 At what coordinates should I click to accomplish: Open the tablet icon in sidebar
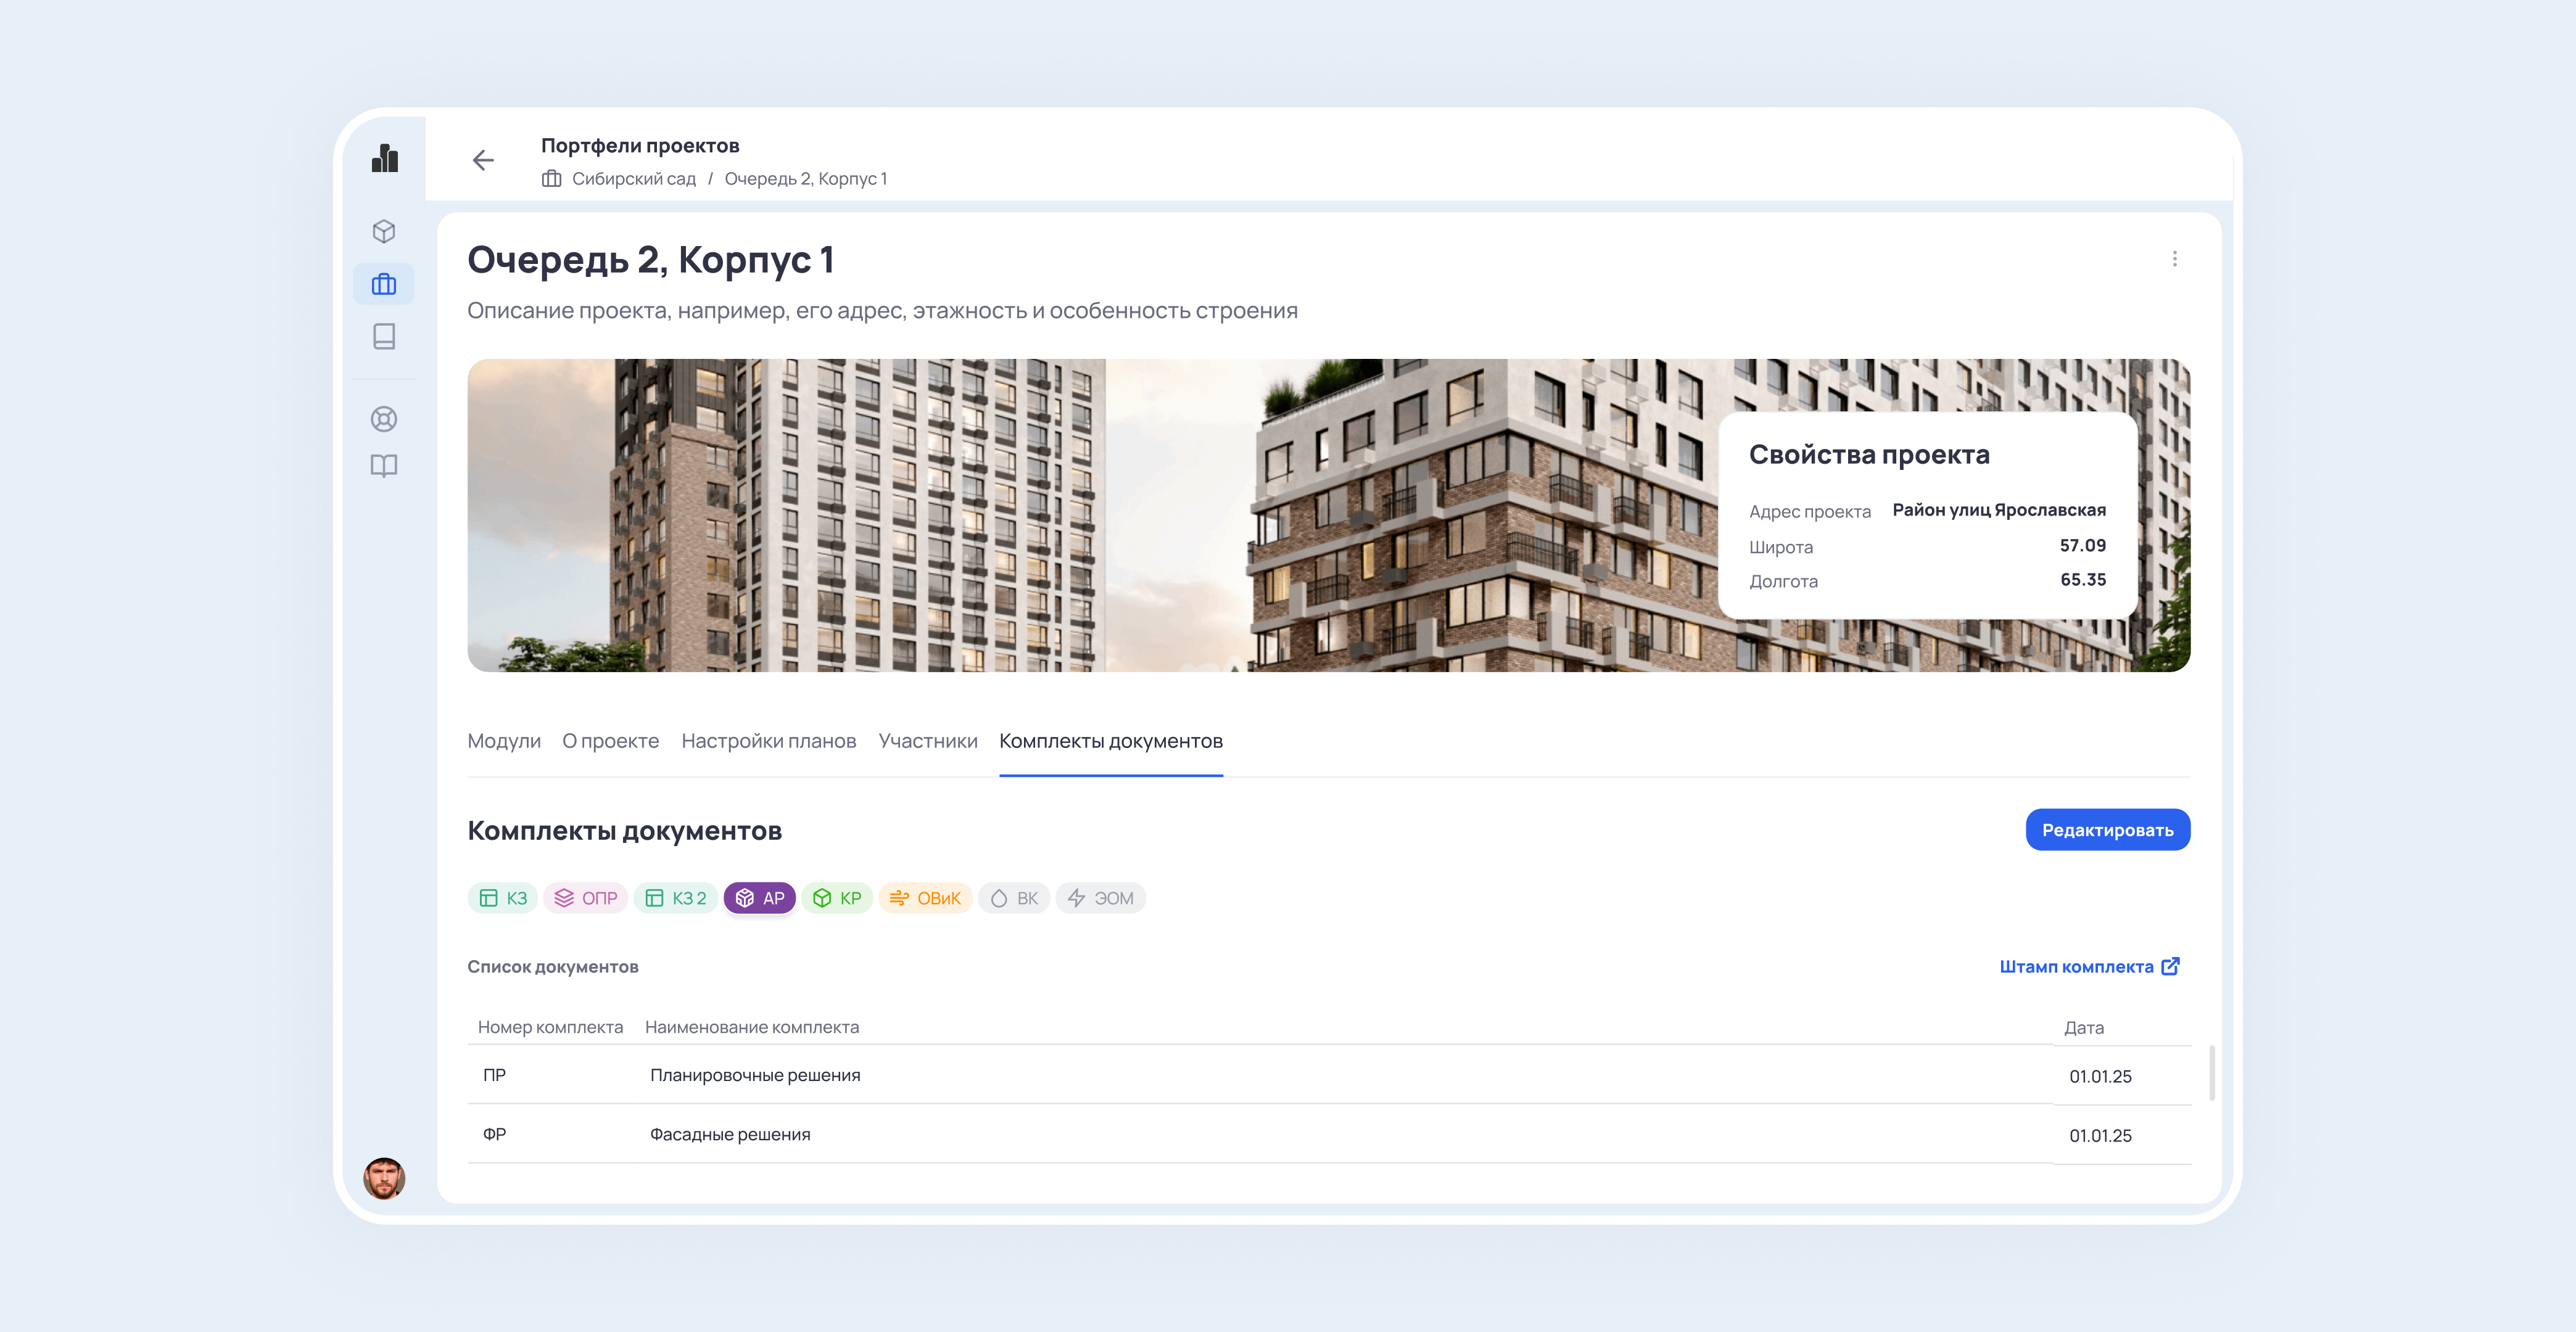click(384, 336)
